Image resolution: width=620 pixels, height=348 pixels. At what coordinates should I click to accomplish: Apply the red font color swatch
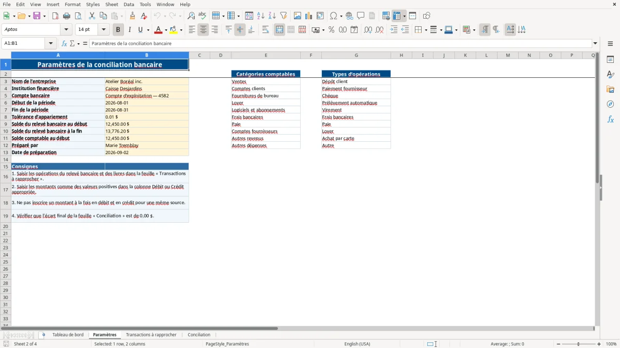(x=159, y=30)
